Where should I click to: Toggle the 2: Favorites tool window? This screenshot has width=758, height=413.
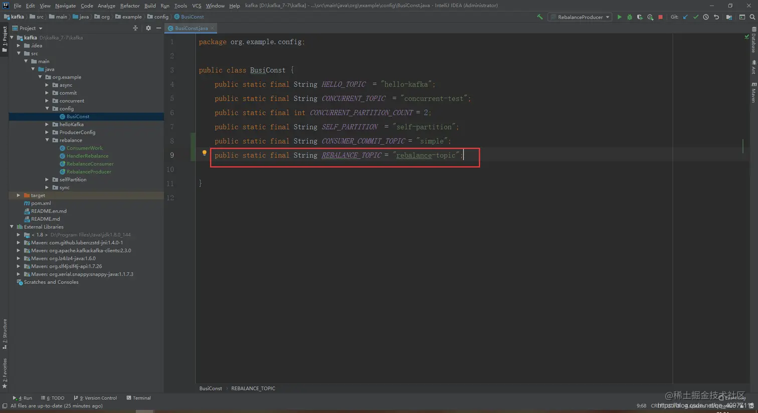5,373
